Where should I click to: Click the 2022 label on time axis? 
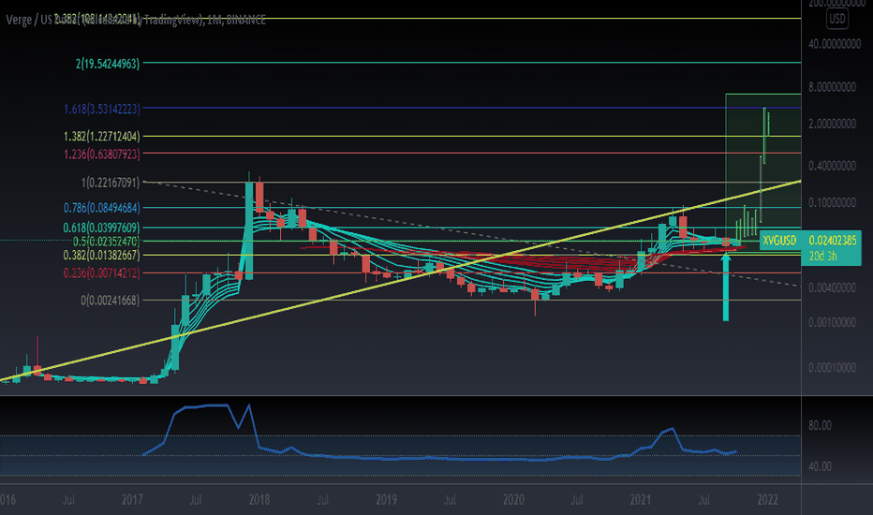pos(767,499)
